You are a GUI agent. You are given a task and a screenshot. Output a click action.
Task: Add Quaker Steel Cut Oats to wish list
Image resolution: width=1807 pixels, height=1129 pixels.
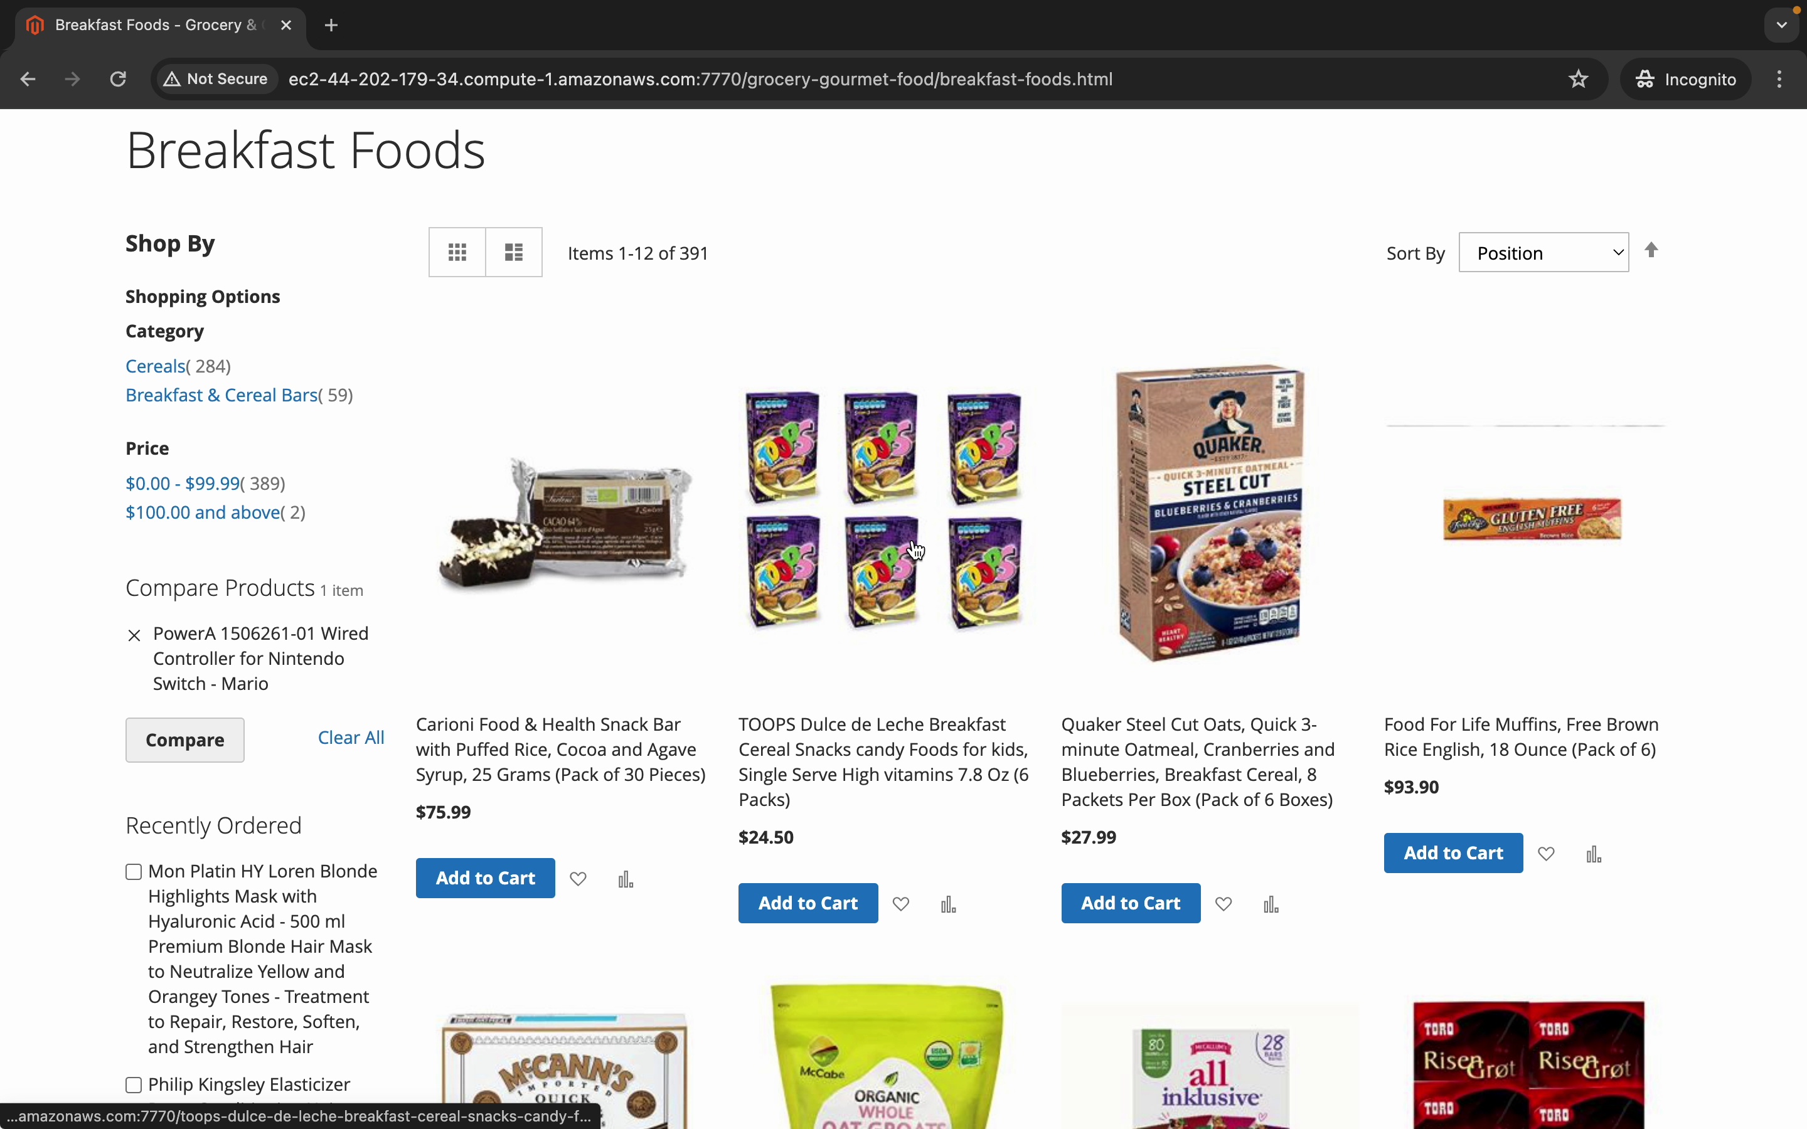point(1223,904)
